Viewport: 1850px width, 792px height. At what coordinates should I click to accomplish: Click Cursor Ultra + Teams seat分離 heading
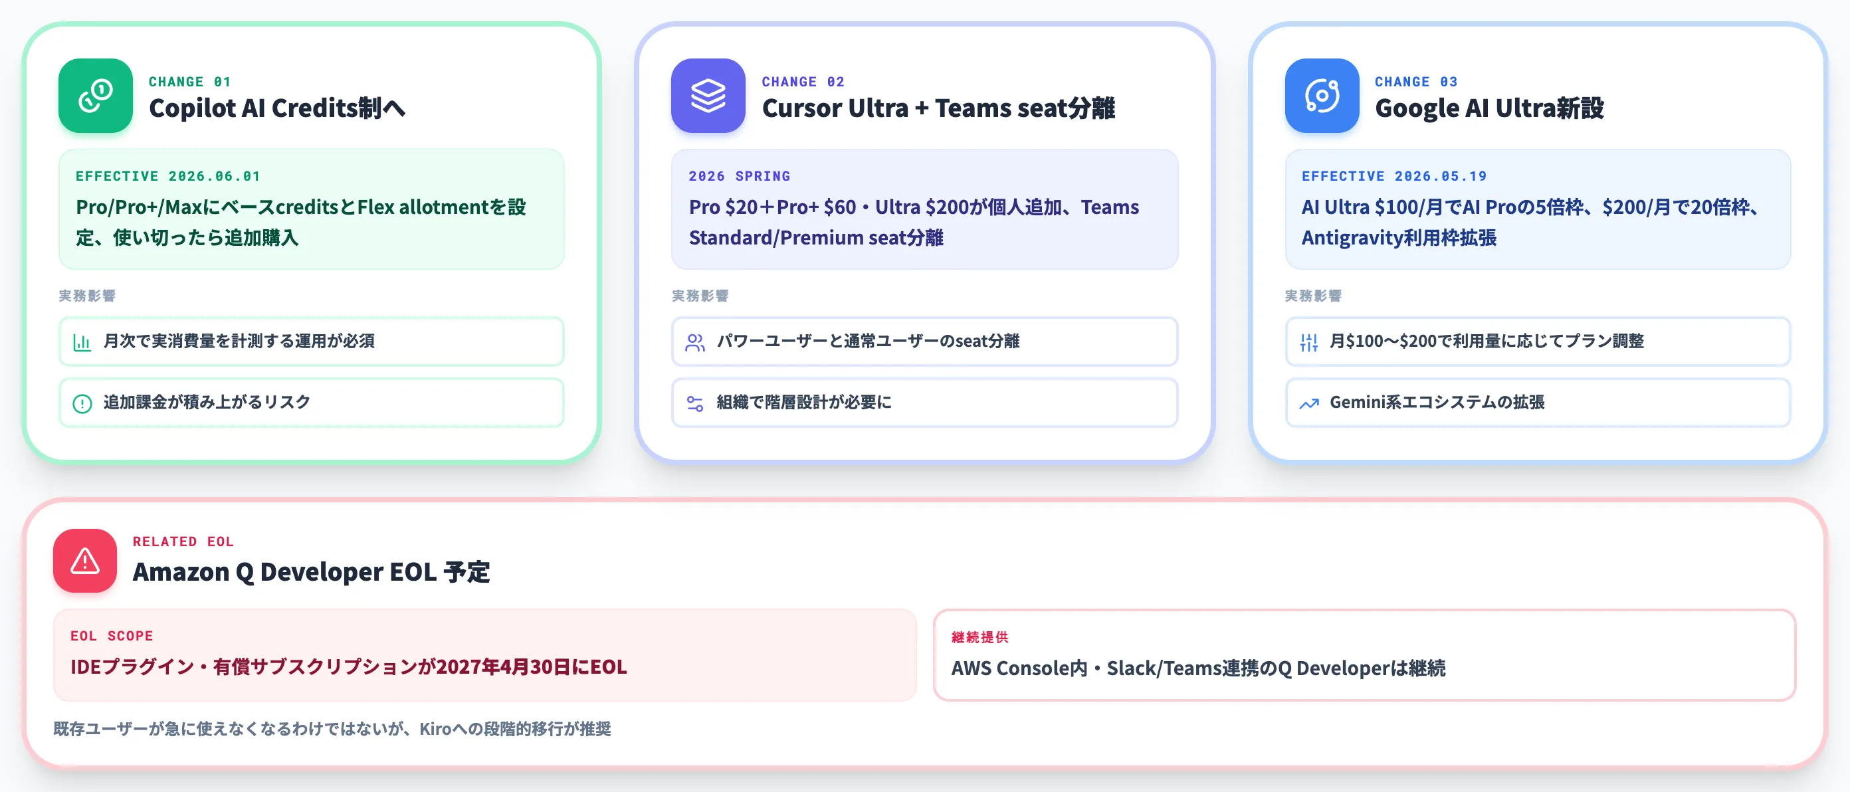pos(938,108)
